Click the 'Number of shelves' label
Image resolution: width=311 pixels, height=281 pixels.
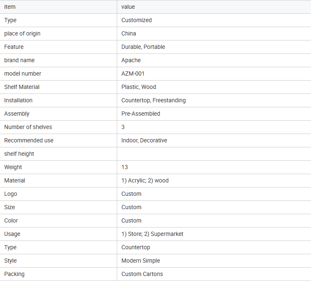pos(28,127)
